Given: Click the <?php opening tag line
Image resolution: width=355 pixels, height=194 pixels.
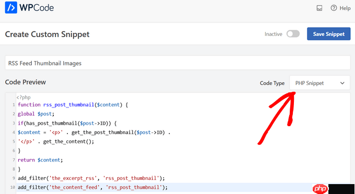Looking at the screenshot, I should 23,98.
